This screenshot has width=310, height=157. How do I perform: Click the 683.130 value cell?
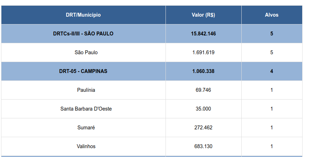coord(204,146)
